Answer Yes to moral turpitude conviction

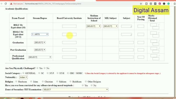coord(83,85)
